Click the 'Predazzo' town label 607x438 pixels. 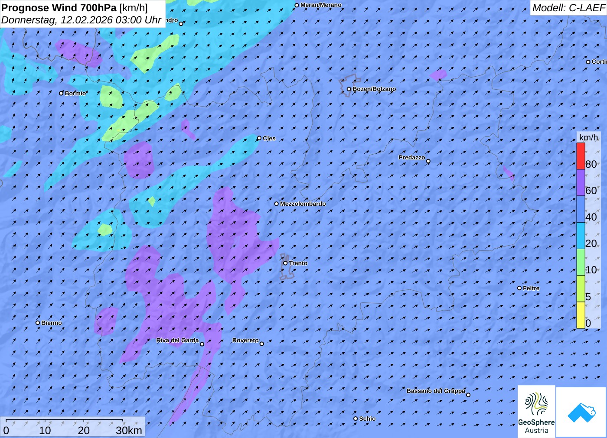412,157
